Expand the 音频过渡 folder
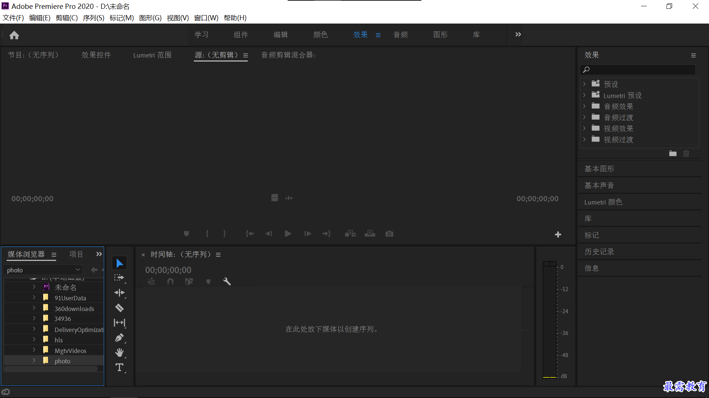Viewport: 709px width, 398px height. pos(584,117)
